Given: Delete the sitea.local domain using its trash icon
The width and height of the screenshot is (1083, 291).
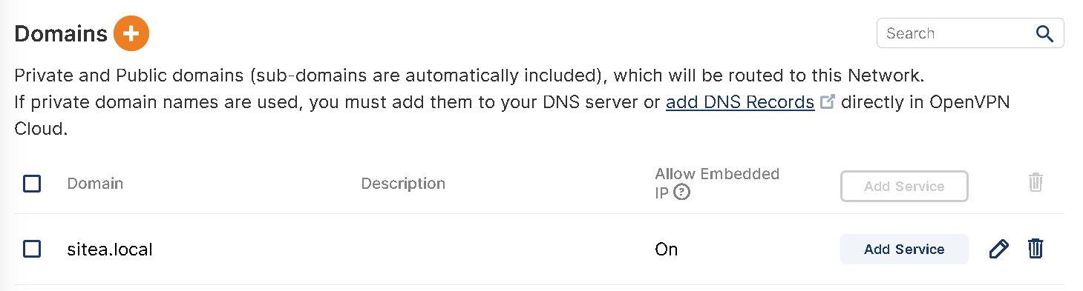Looking at the screenshot, I should (1035, 249).
